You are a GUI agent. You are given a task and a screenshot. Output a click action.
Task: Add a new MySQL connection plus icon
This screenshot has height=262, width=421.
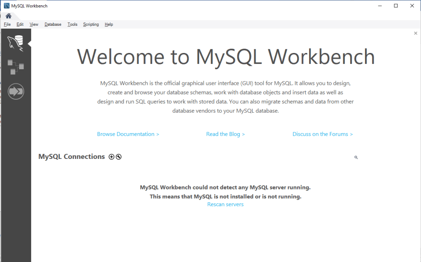point(111,157)
